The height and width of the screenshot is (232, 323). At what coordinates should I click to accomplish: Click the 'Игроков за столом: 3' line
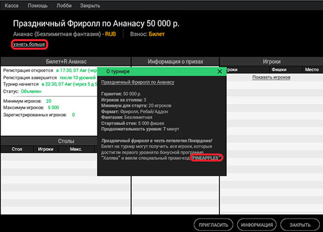[x=123, y=100]
